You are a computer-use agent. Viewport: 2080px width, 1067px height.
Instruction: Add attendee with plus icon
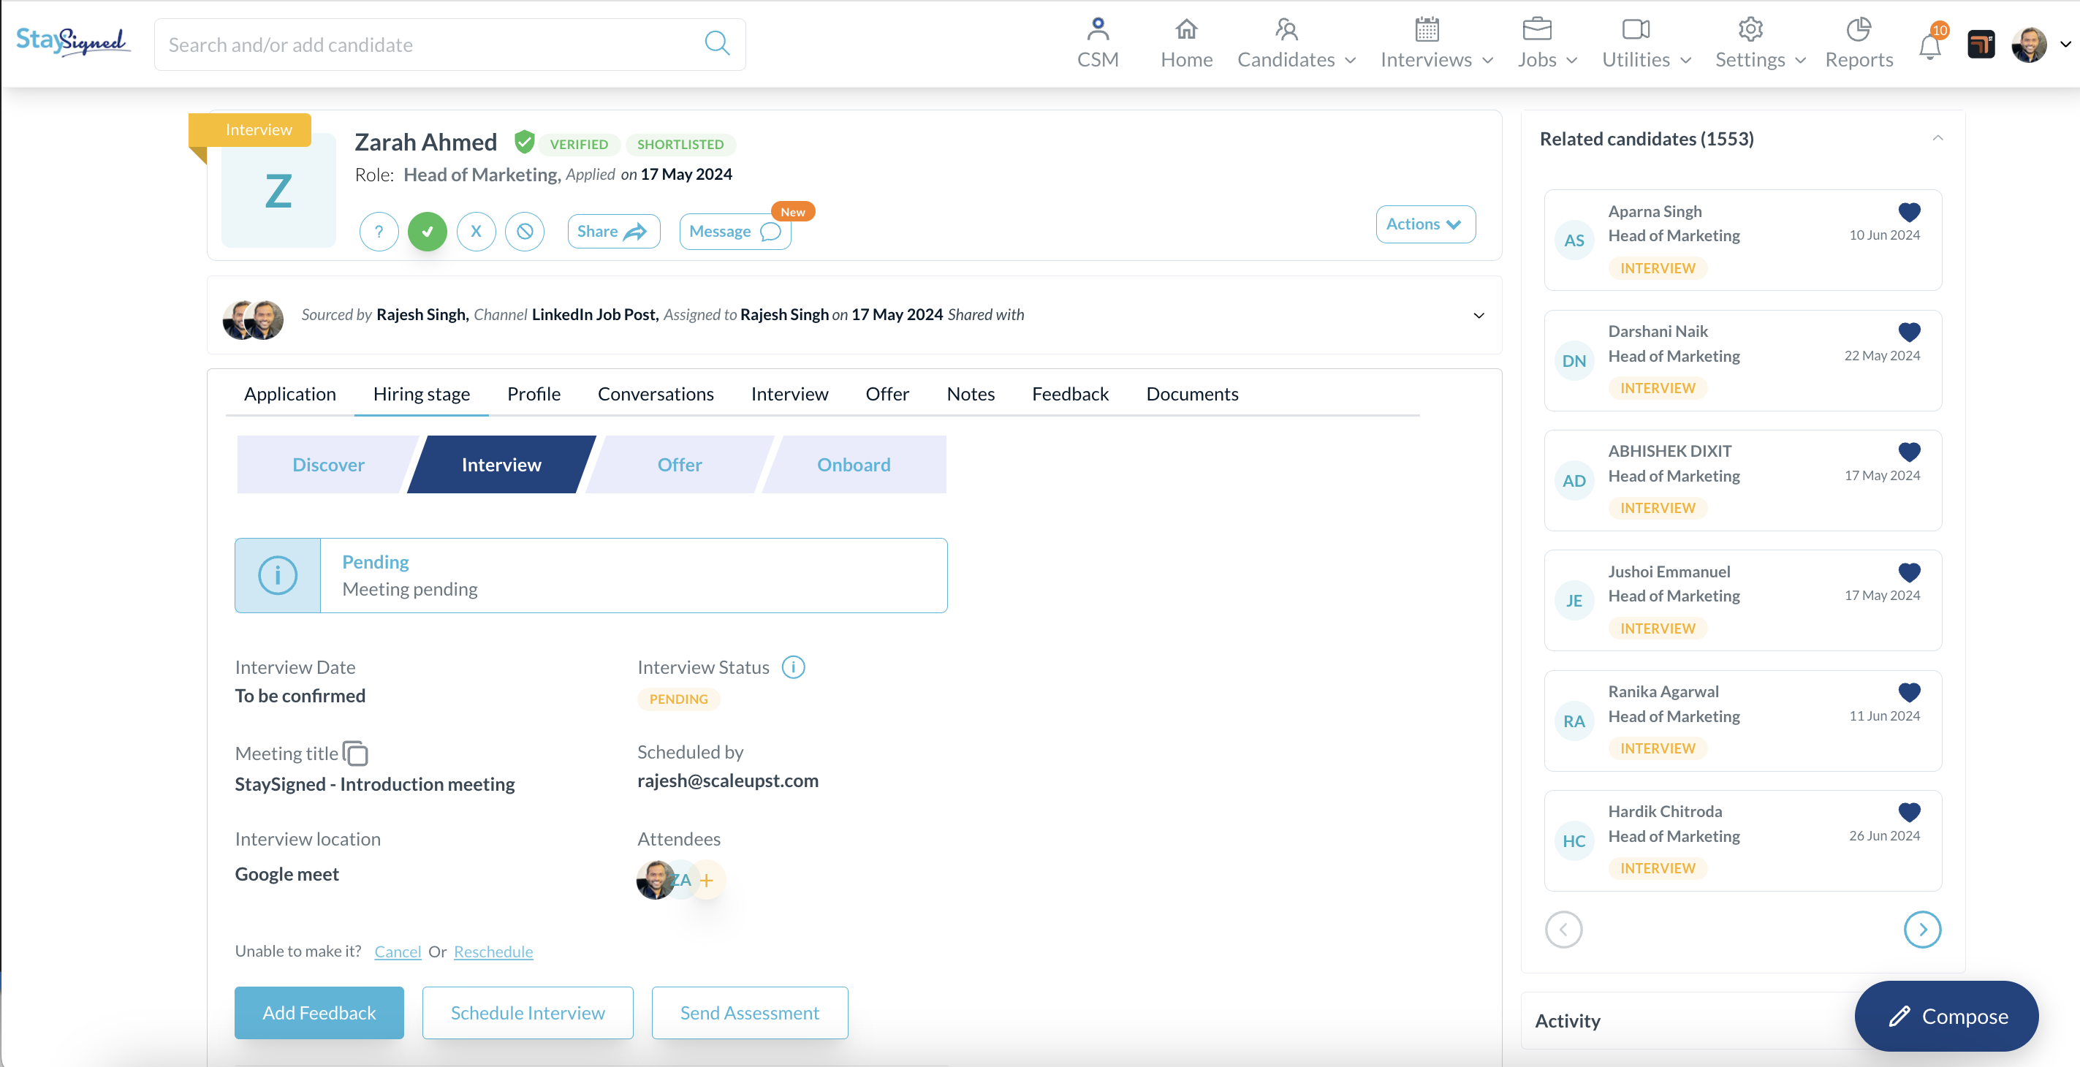[707, 881]
